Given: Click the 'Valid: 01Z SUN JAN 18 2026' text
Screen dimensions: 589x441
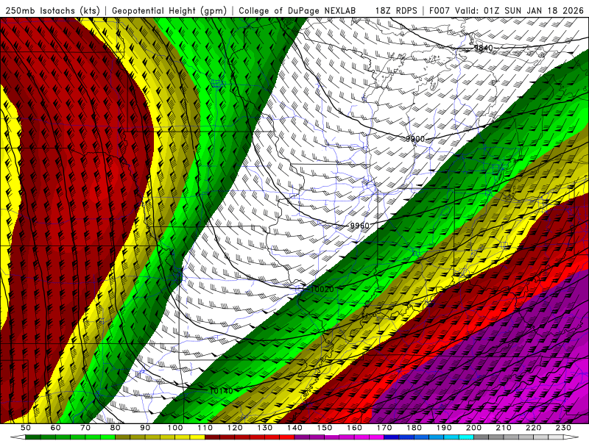Looking at the screenshot, I should click(x=520, y=10).
